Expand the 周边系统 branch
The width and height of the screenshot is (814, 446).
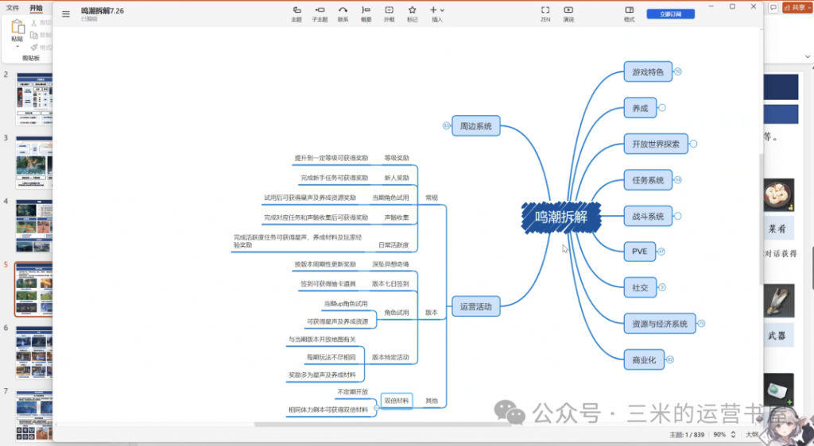pos(446,125)
